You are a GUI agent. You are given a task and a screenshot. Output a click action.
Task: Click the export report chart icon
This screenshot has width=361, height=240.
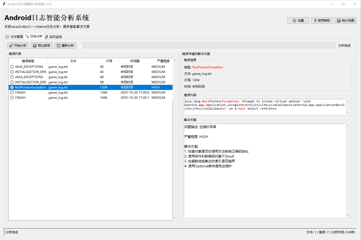[x=34, y=45]
